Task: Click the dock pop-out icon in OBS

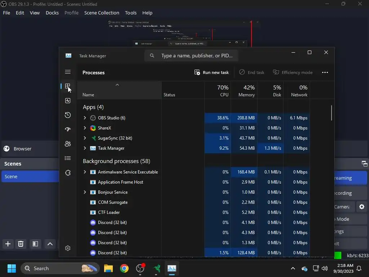Action: pyautogui.click(x=365, y=164)
